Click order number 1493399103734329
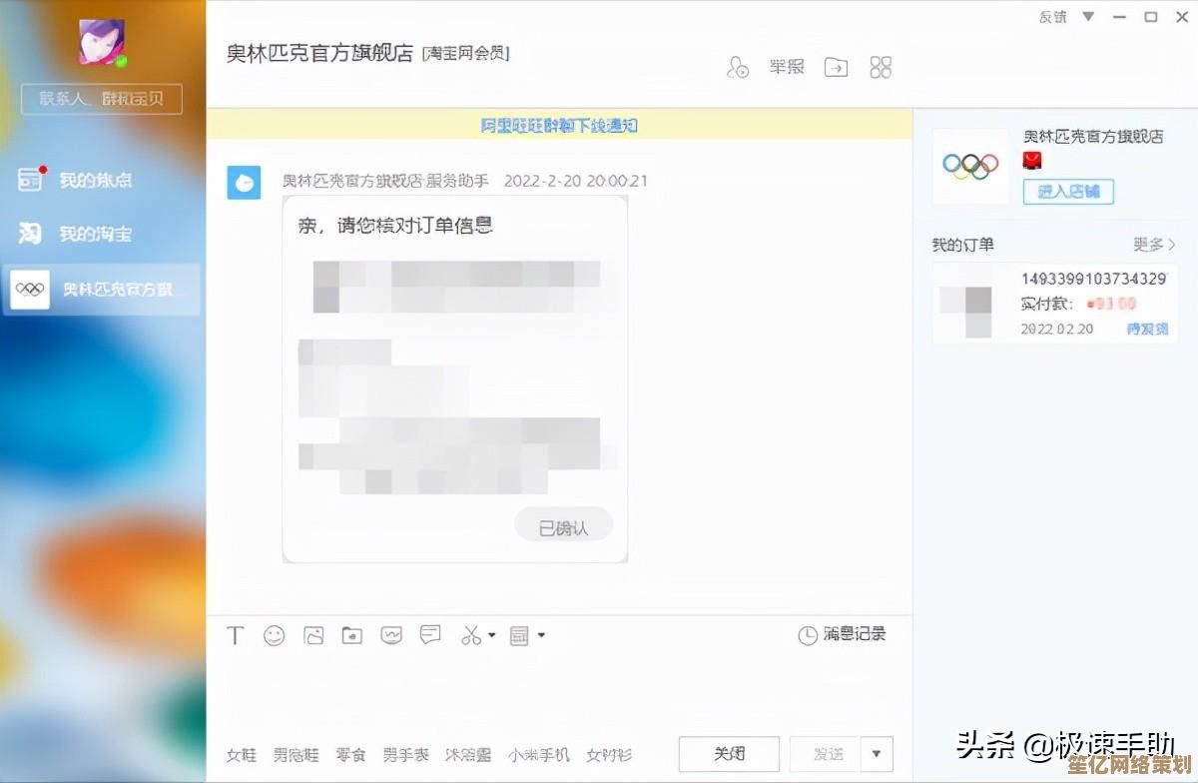Viewport: 1198px width, 783px height. (1094, 279)
